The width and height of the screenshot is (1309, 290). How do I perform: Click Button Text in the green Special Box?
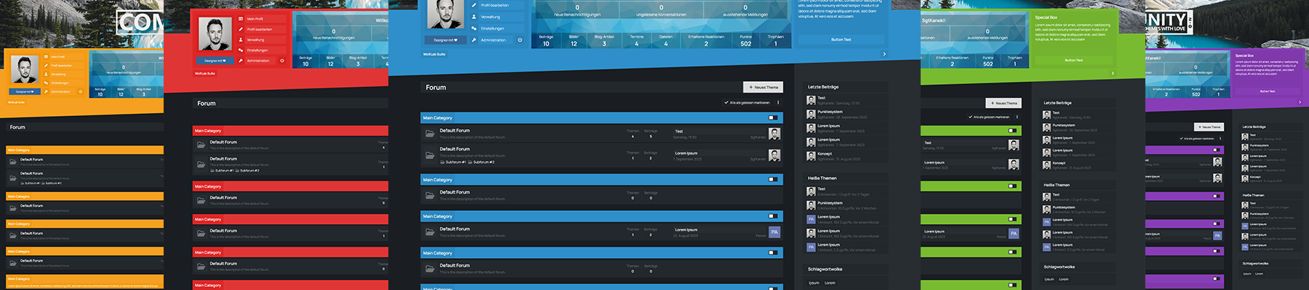point(1073,60)
